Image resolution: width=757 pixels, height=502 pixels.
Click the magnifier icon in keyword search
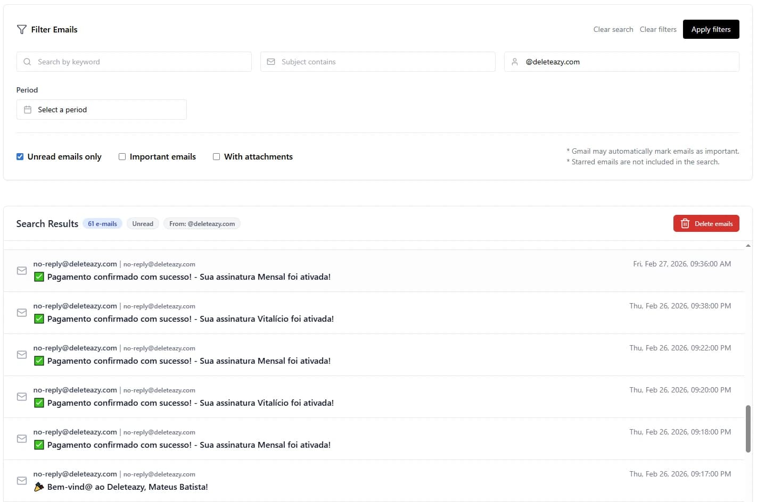click(x=27, y=62)
